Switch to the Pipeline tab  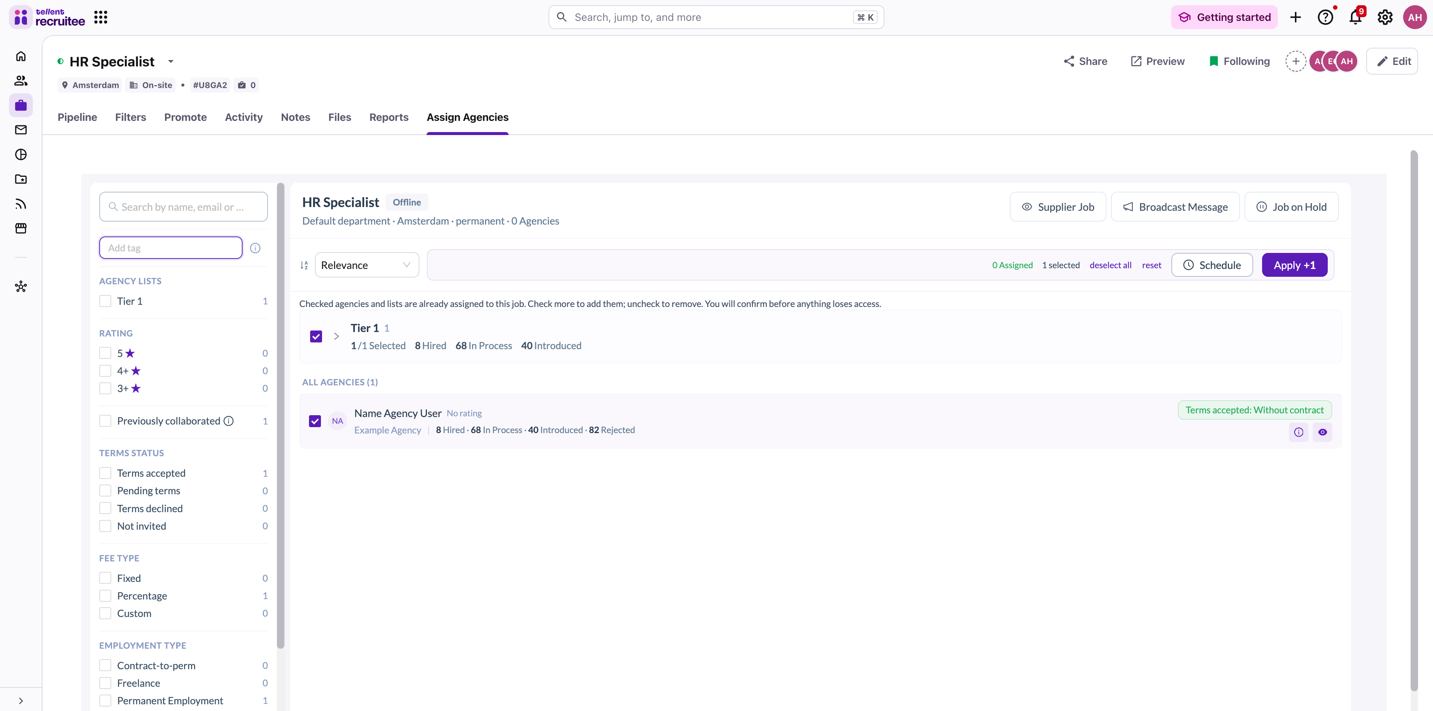pos(77,117)
